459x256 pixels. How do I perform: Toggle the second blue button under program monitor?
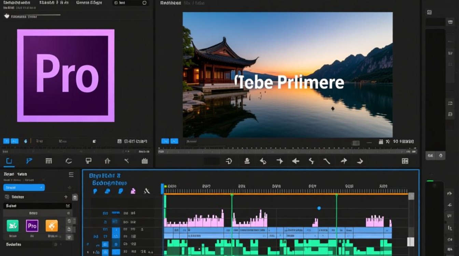174,141
